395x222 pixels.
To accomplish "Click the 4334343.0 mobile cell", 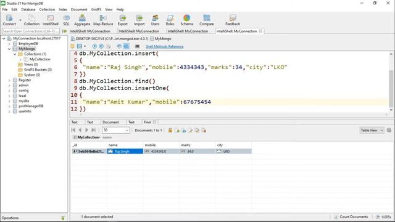I will pos(161,151).
